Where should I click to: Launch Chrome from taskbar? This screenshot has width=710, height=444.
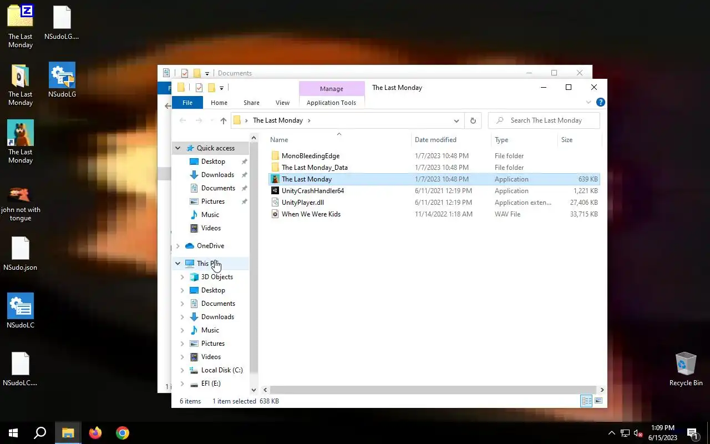(123, 433)
